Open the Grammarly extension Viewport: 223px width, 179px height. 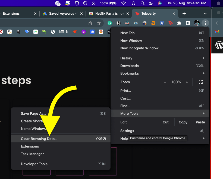(x=109, y=23)
